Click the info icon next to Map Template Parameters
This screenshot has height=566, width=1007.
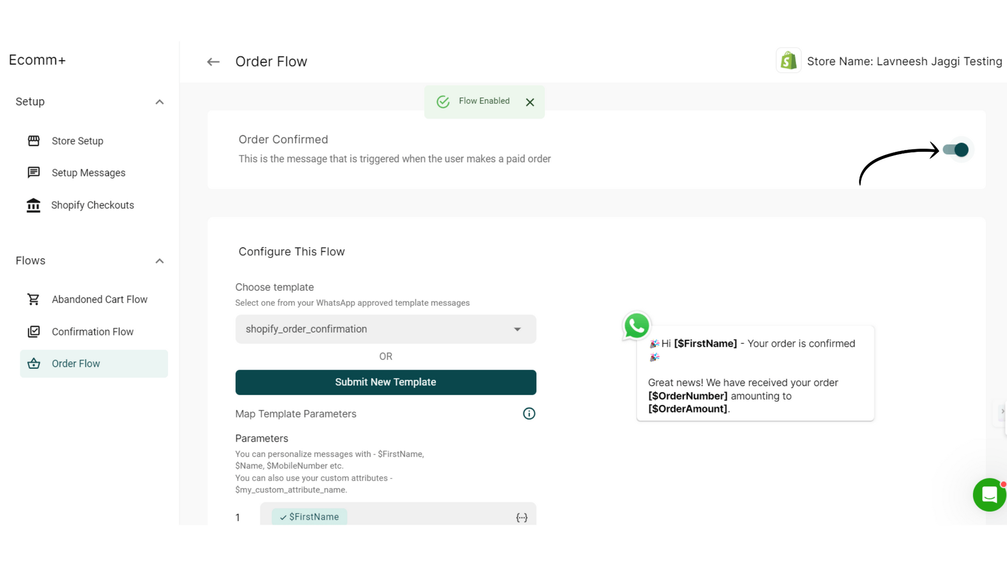pos(528,414)
